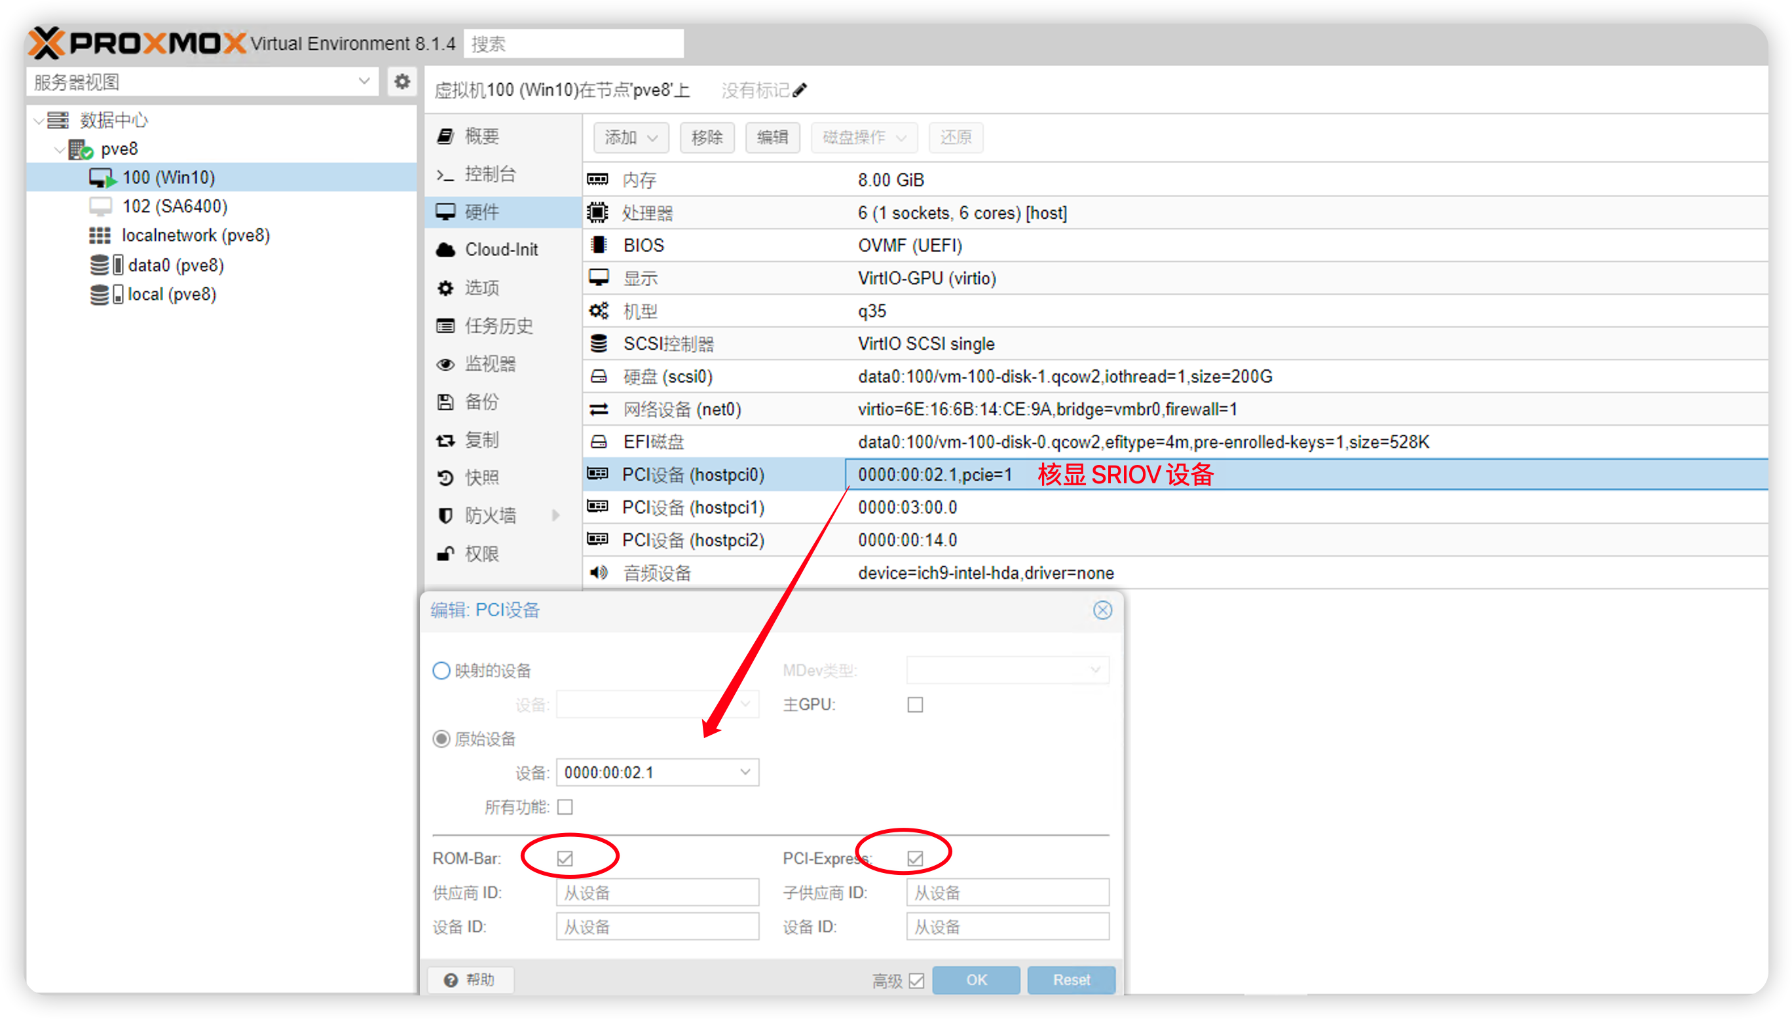This screenshot has height=1019, width=1792.
Task: Select the hostpci0 row 0000:00:02.1,pcie=1
Action: pos(1176,475)
